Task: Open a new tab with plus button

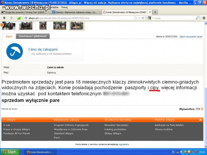Action: click(155, 12)
